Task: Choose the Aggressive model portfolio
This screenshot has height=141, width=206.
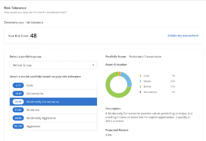Action: pos(53,126)
